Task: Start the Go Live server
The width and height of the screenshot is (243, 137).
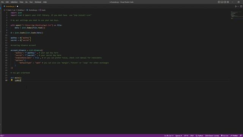Action: tap(224, 135)
